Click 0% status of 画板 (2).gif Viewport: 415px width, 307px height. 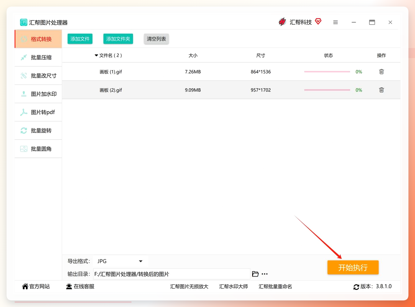click(x=359, y=90)
